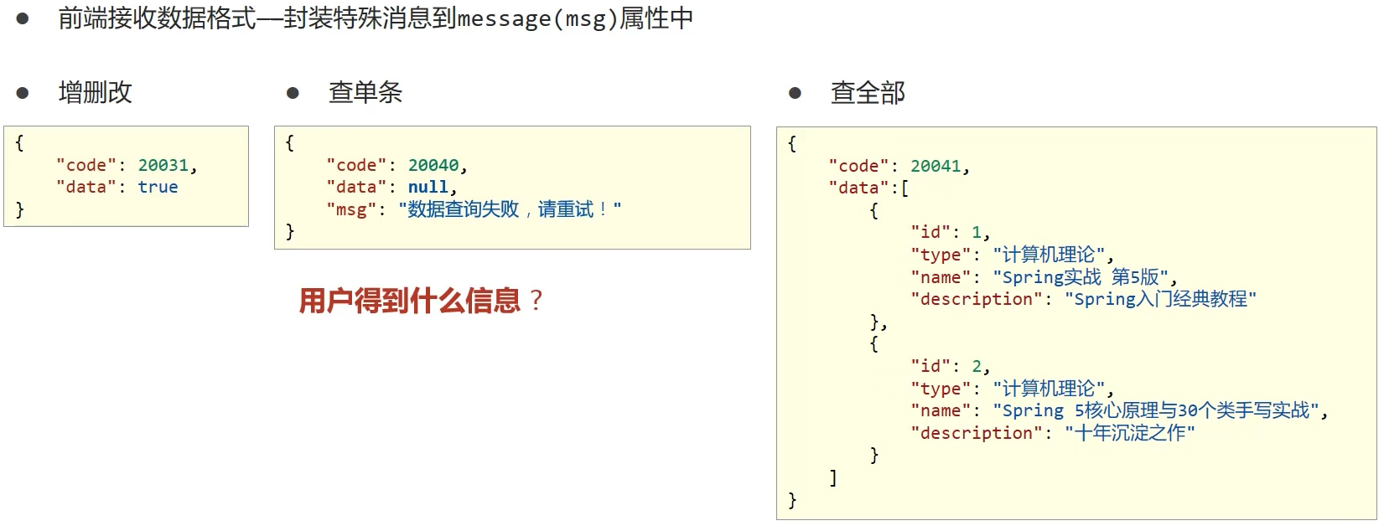Click the msg text 数据查询失败，请重试！
Image resolution: width=1384 pixels, height=531 pixels.
pos(510,209)
